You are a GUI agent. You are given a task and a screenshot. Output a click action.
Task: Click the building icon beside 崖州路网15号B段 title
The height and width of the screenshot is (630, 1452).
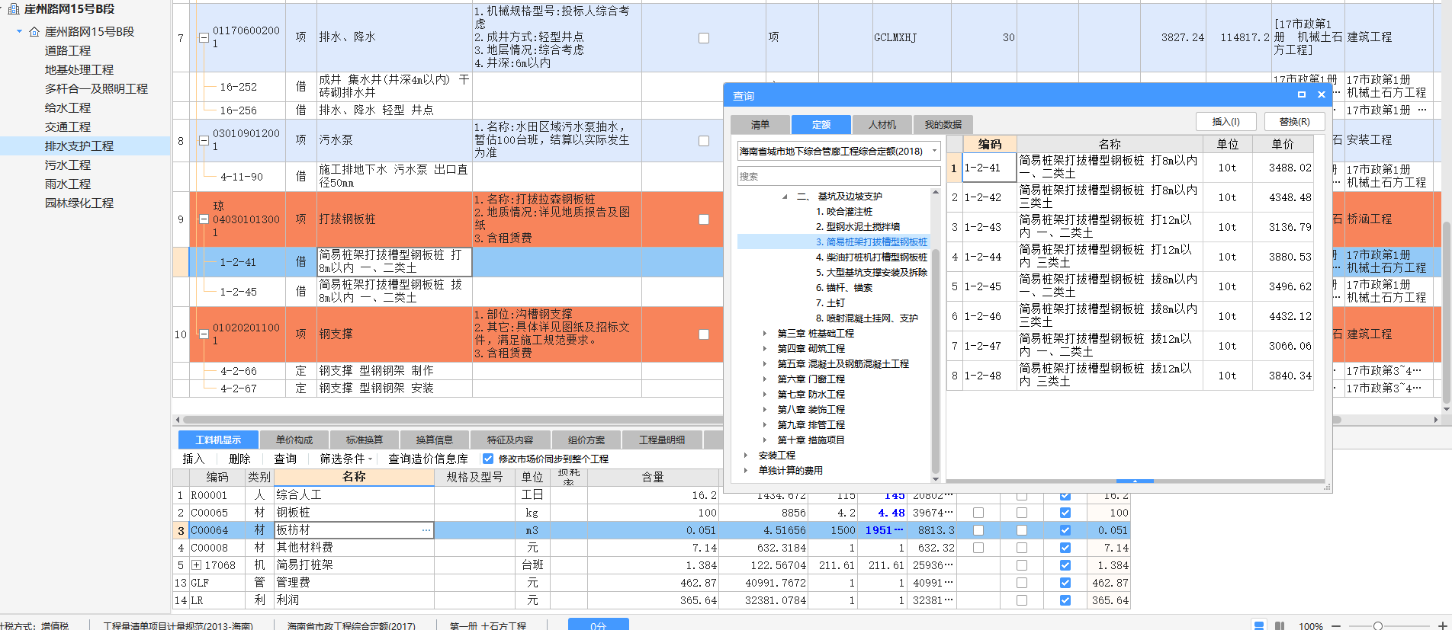[x=13, y=9]
